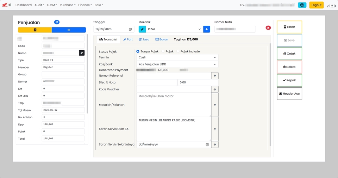Upload Masalah/Keluhan with arrow button

pyautogui.click(x=215, y=105)
